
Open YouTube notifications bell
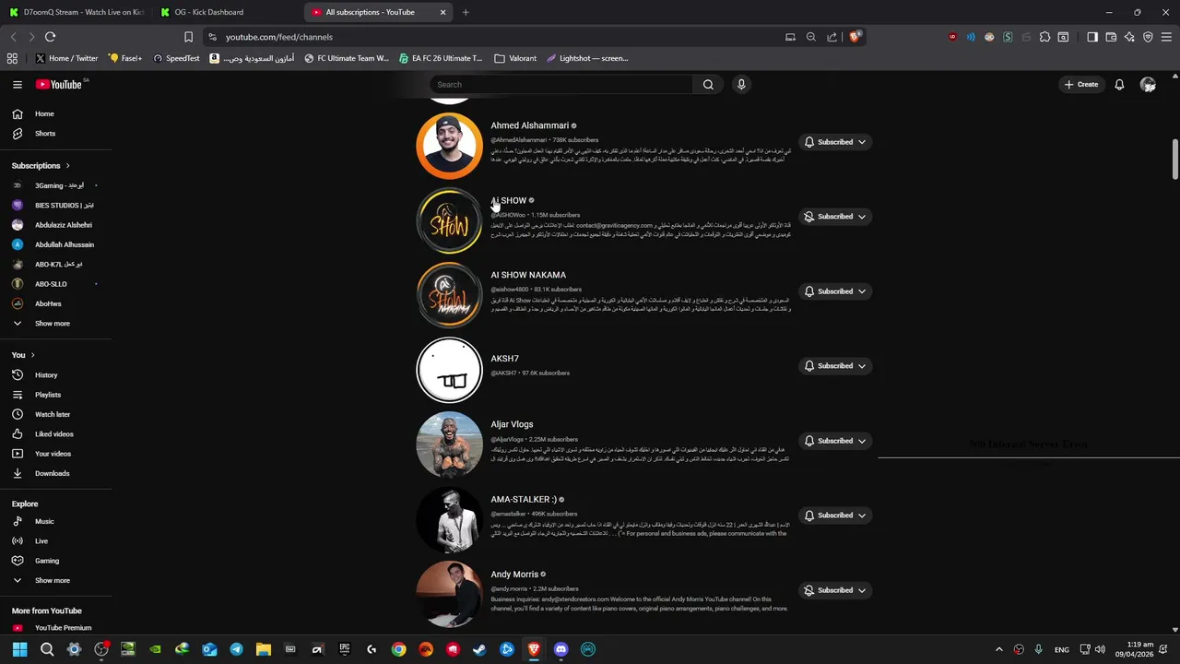point(1119,84)
